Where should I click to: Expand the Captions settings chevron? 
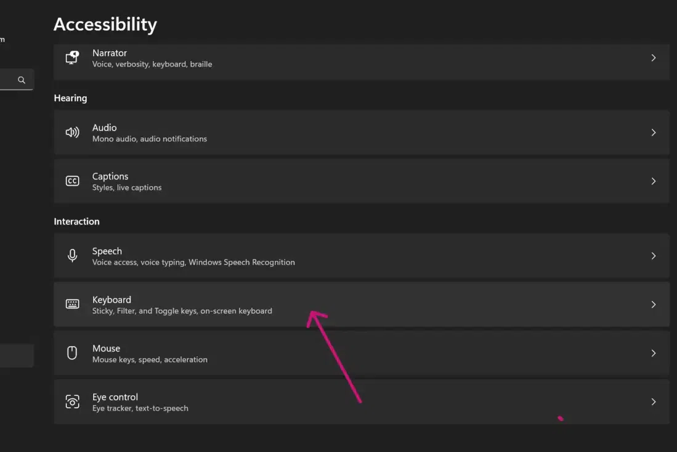[x=654, y=181]
